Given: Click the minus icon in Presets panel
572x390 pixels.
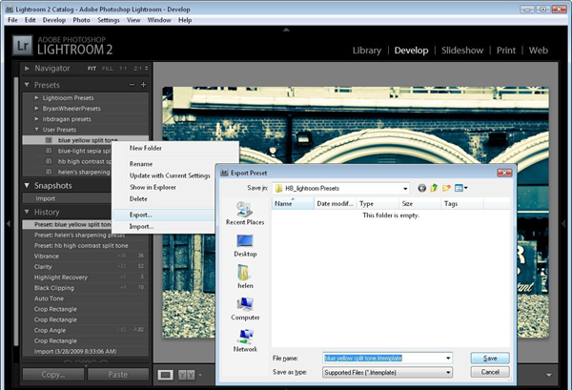Looking at the screenshot, I should (x=132, y=85).
